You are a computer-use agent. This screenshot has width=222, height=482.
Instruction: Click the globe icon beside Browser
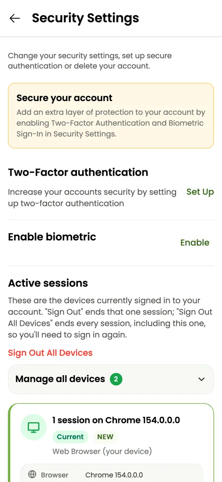(32, 474)
